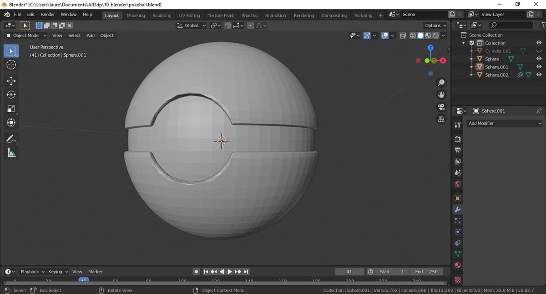Click the End frame field 250
The image size is (546, 294).
426,272
